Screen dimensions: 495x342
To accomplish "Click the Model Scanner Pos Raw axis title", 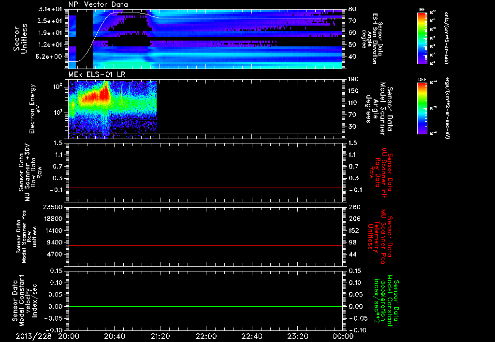I will click(26, 237).
